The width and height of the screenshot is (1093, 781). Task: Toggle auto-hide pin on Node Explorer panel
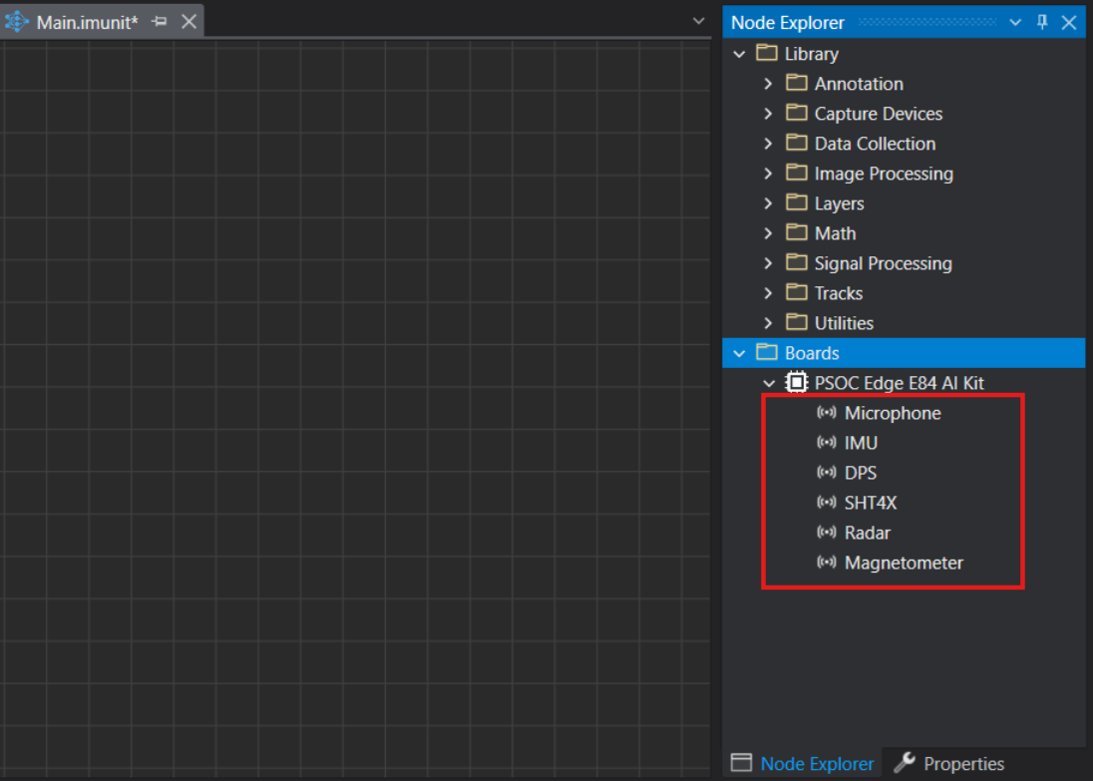click(1042, 22)
